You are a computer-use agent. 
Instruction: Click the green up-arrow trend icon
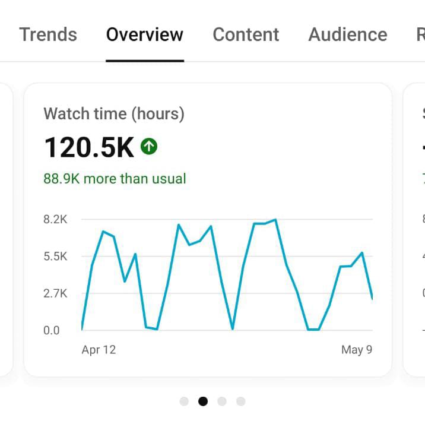tap(149, 147)
